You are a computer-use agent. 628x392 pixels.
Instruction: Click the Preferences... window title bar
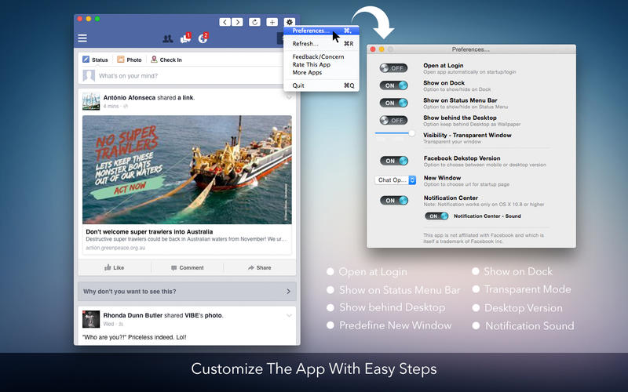pos(472,49)
